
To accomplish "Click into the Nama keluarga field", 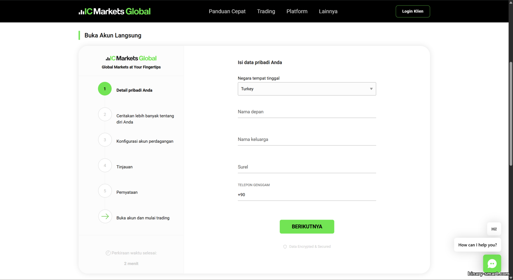I will tap(306, 140).
